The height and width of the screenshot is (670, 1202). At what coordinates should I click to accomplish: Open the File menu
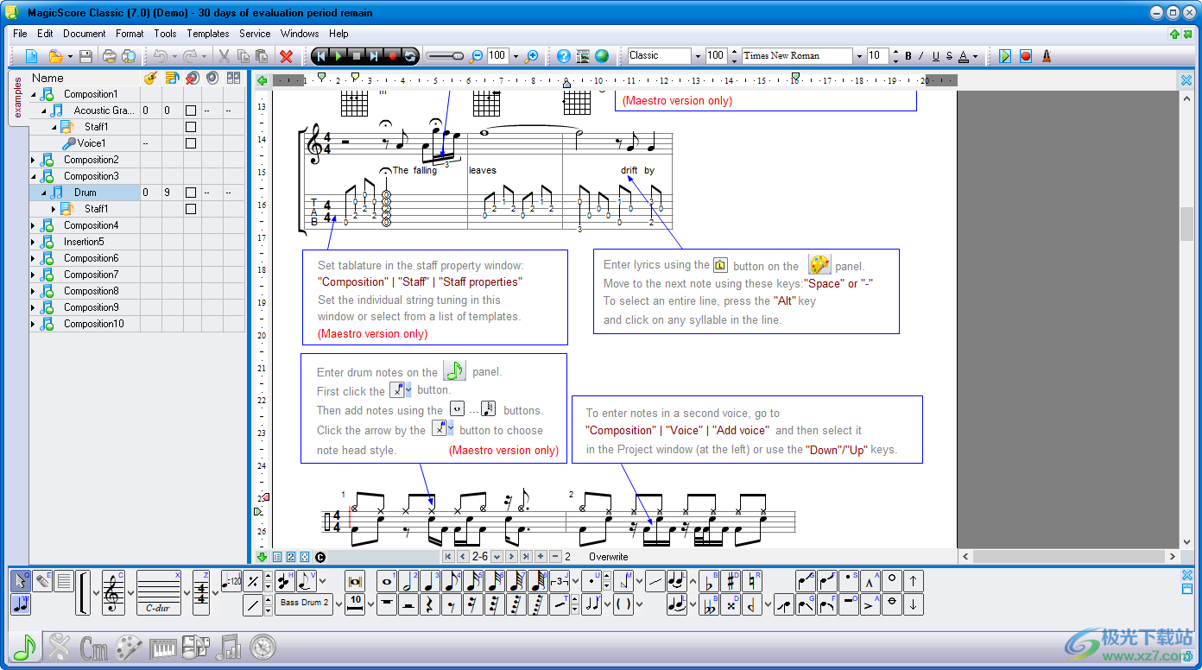(20, 34)
